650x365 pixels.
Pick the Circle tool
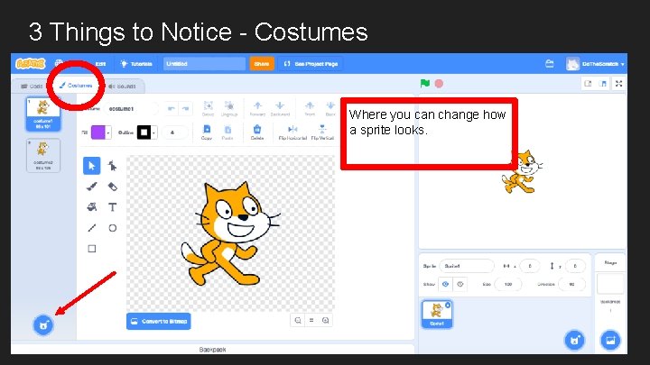pyautogui.click(x=112, y=228)
